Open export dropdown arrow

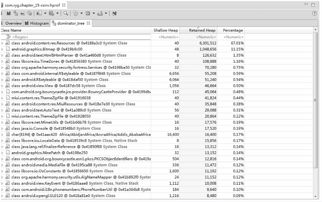(106, 13)
